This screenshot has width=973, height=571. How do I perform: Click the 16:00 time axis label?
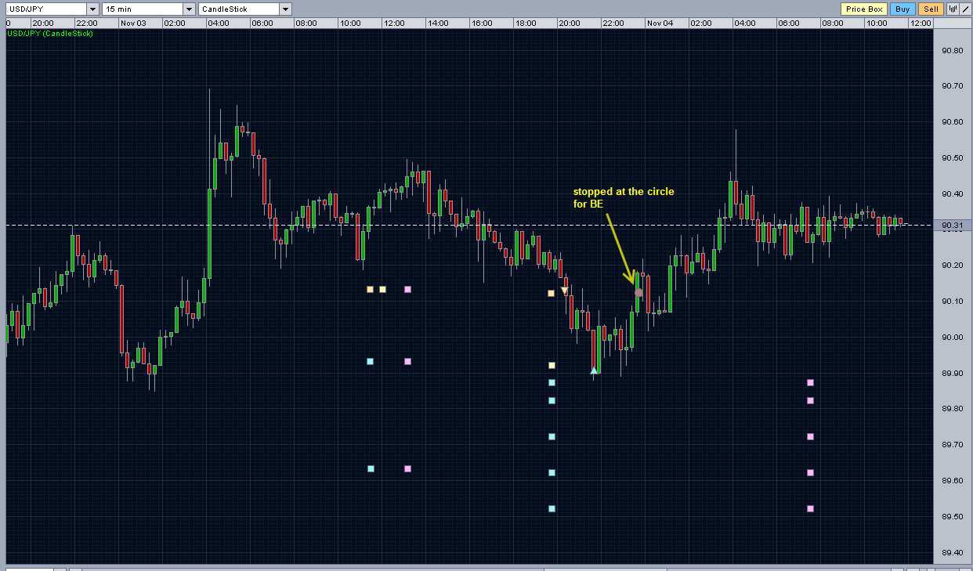coord(482,23)
